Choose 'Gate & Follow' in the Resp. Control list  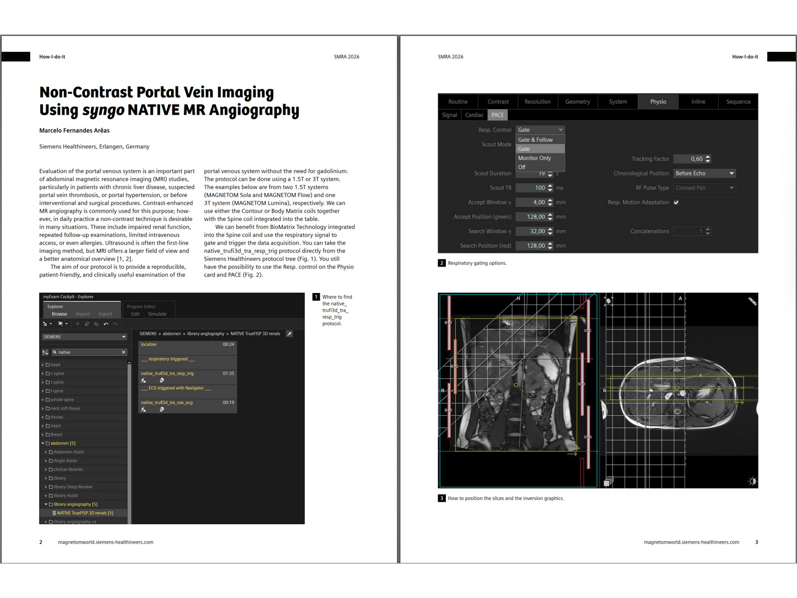point(540,140)
